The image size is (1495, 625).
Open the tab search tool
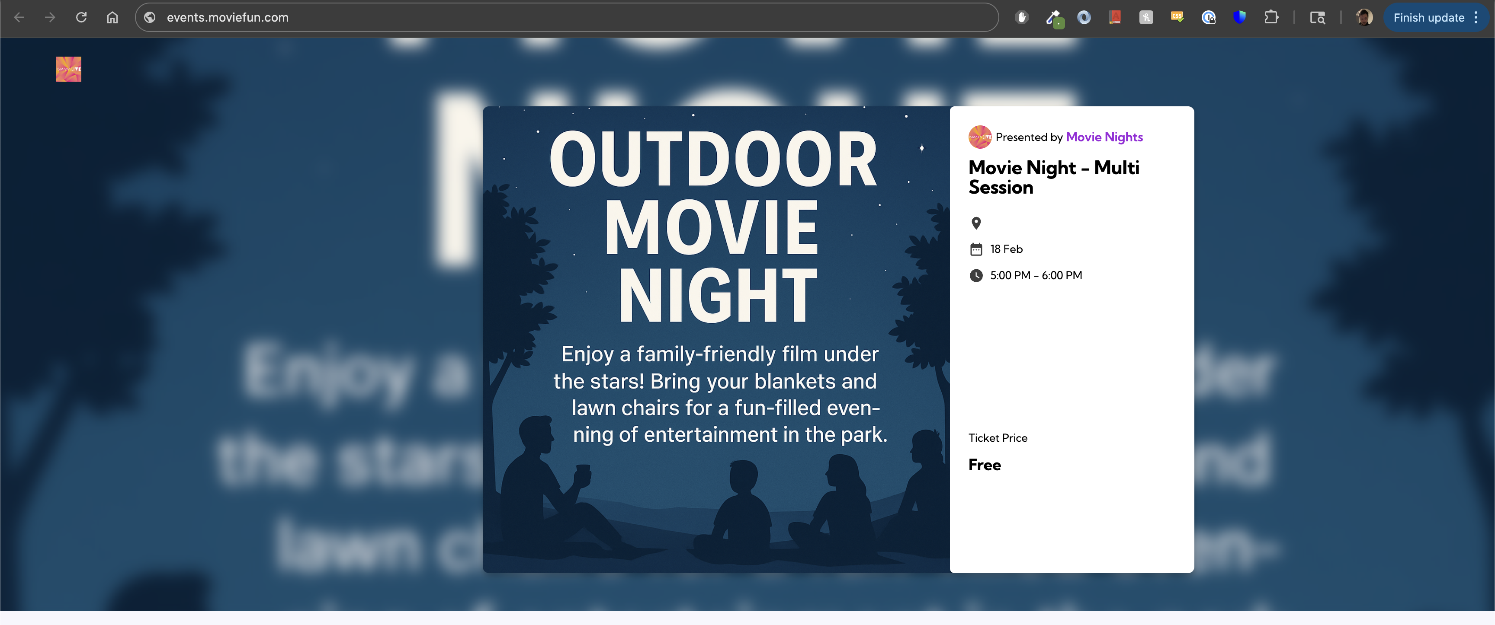(x=1317, y=17)
